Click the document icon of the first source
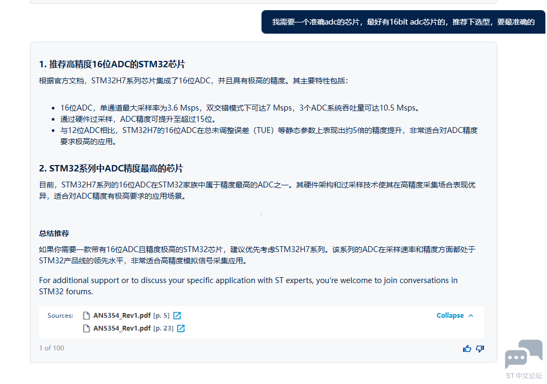 [x=86, y=316]
